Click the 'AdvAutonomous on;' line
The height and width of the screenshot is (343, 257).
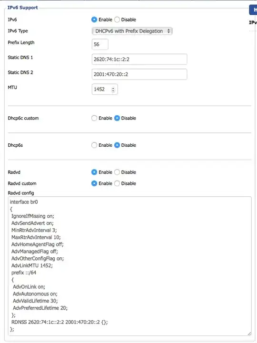pos(35,294)
